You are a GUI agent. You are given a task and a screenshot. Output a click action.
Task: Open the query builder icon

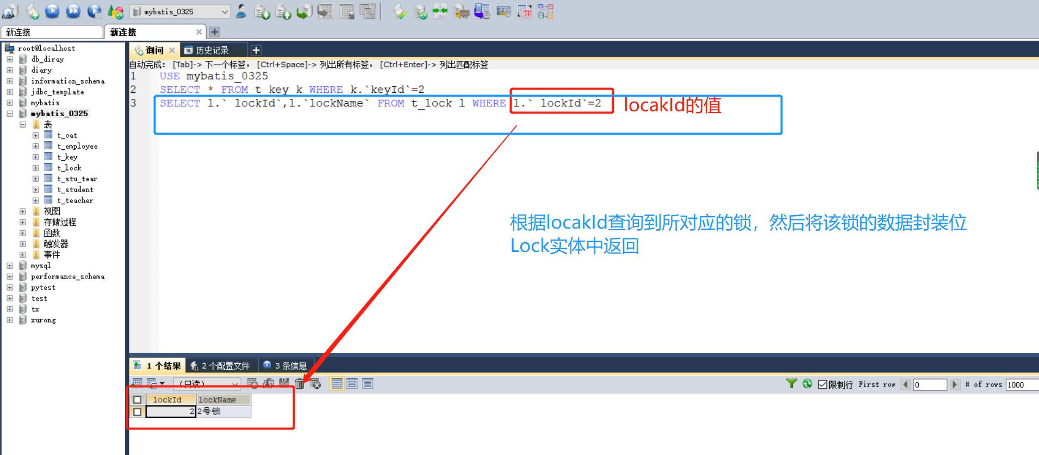(525, 11)
